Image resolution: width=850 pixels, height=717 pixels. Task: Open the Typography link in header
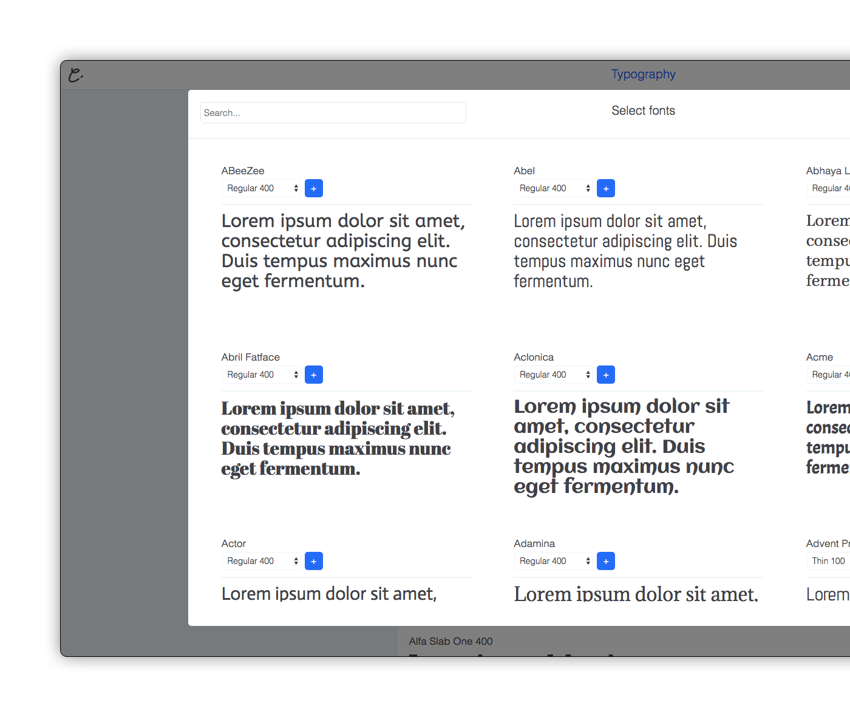643,74
